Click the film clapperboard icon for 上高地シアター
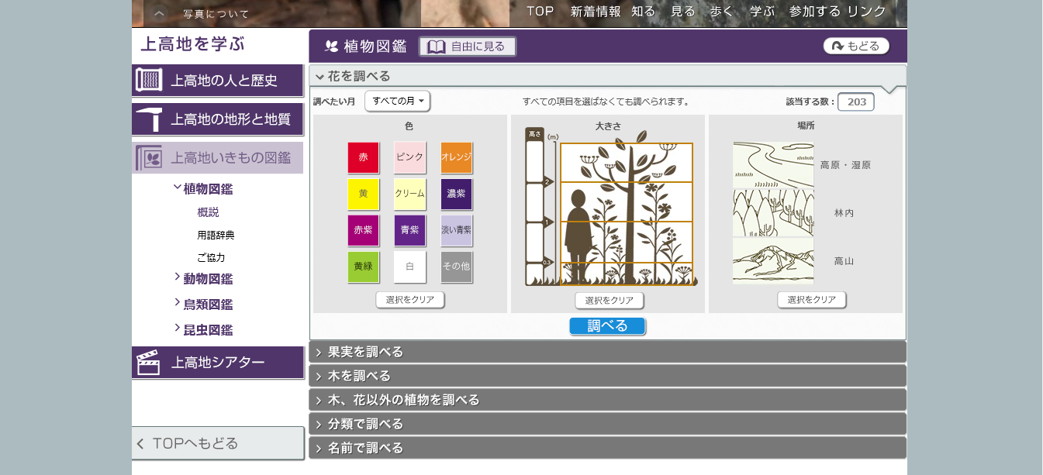Image resolution: width=1043 pixels, height=475 pixels. pyautogui.click(x=148, y=363)
